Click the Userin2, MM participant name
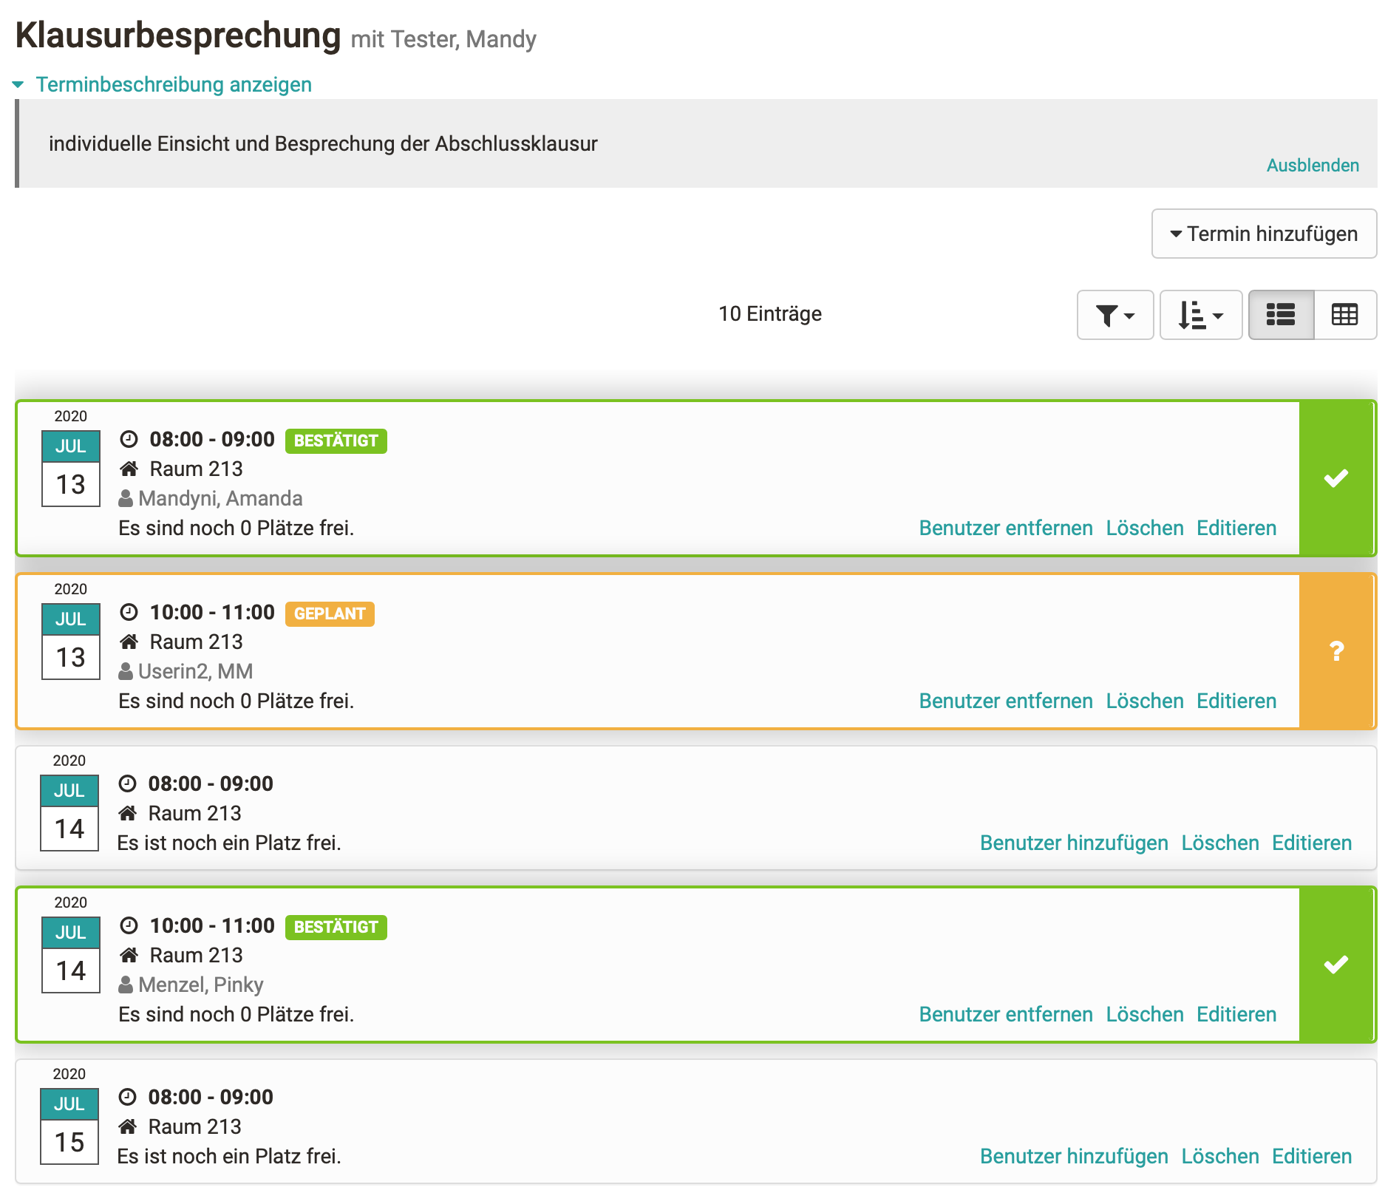Viewport: 1385px width, 1190px height. pos(195,671)
